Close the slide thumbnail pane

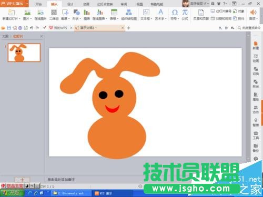click(42, 36)
